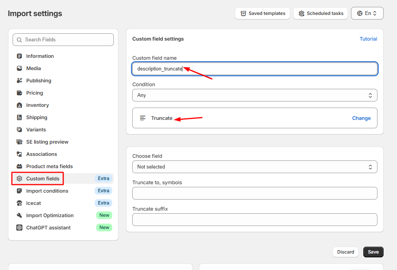The width and height of the screenshot is (397, 270).
Task: Open the Tutorial link
Action: (368, 39)
